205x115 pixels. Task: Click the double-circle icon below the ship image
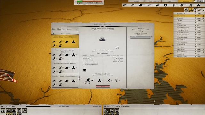(x=117, y=48)
